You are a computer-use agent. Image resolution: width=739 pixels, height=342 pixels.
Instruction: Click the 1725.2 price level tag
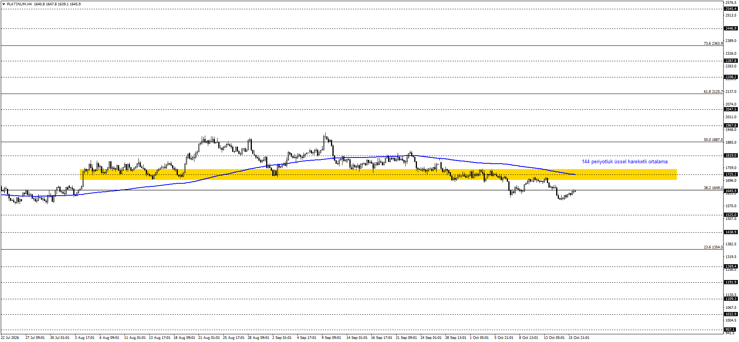pos(731,174)
